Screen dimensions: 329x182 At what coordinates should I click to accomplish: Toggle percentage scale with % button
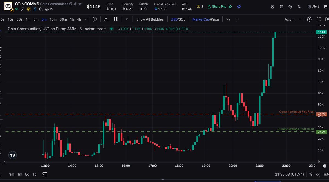[311, 174]
